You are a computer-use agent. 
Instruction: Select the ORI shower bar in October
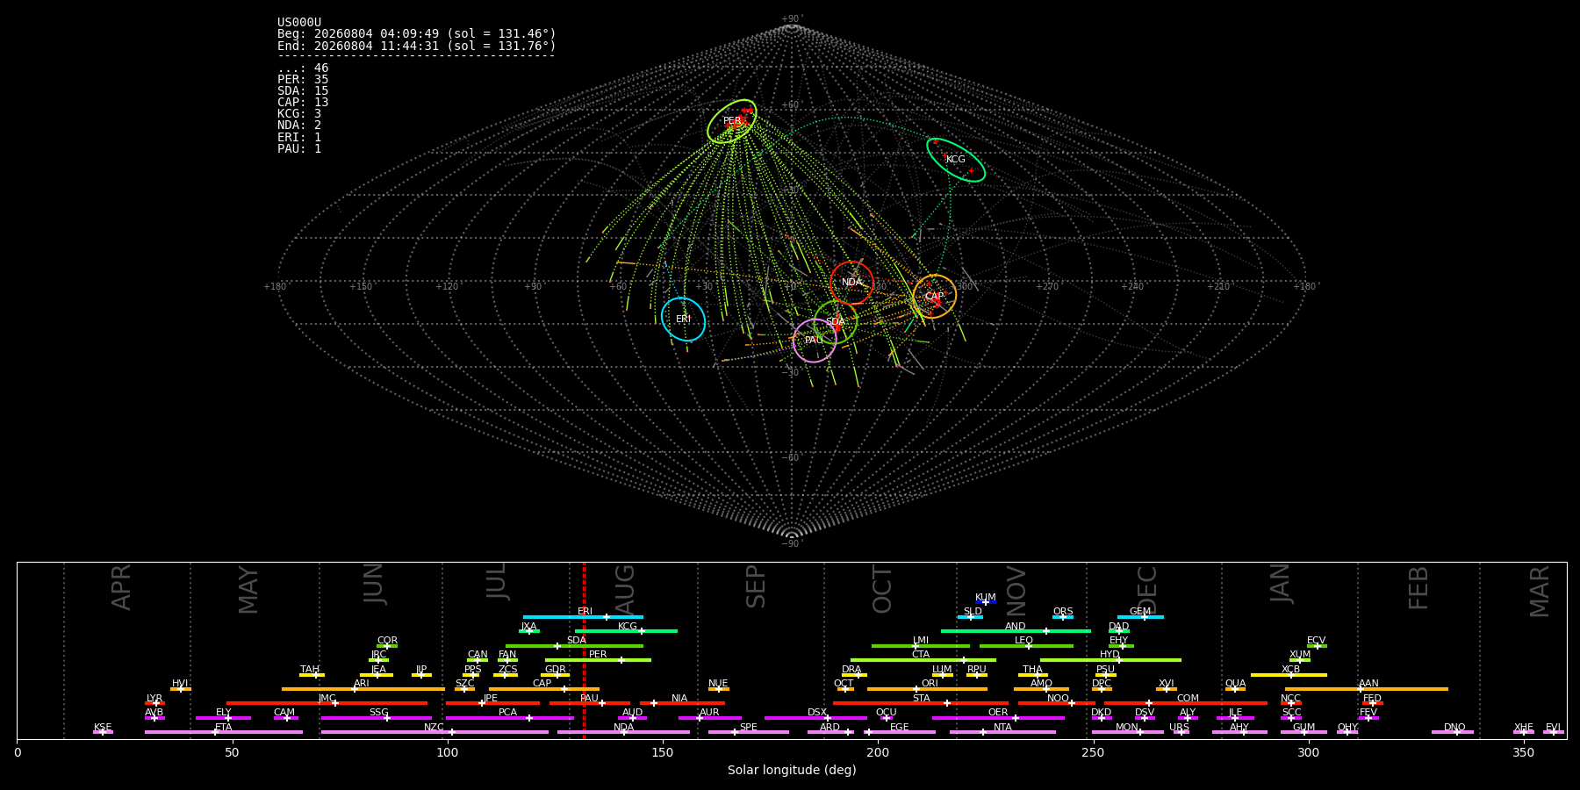(x=927, y=689)
